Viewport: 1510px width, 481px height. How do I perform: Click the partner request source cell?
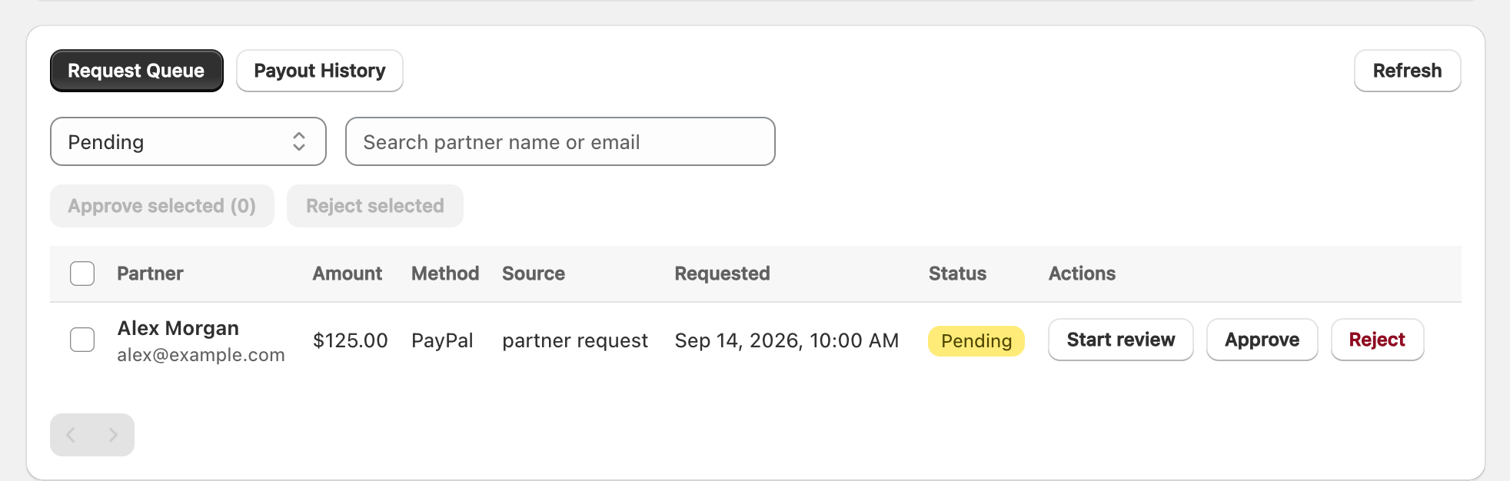(575, 340)
